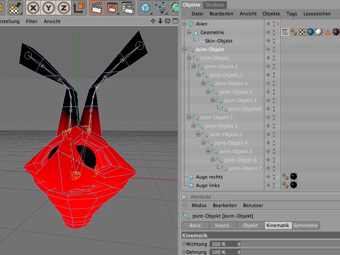
Task: Open the viewport Ansicht menu
Action: tap(52, 21)
